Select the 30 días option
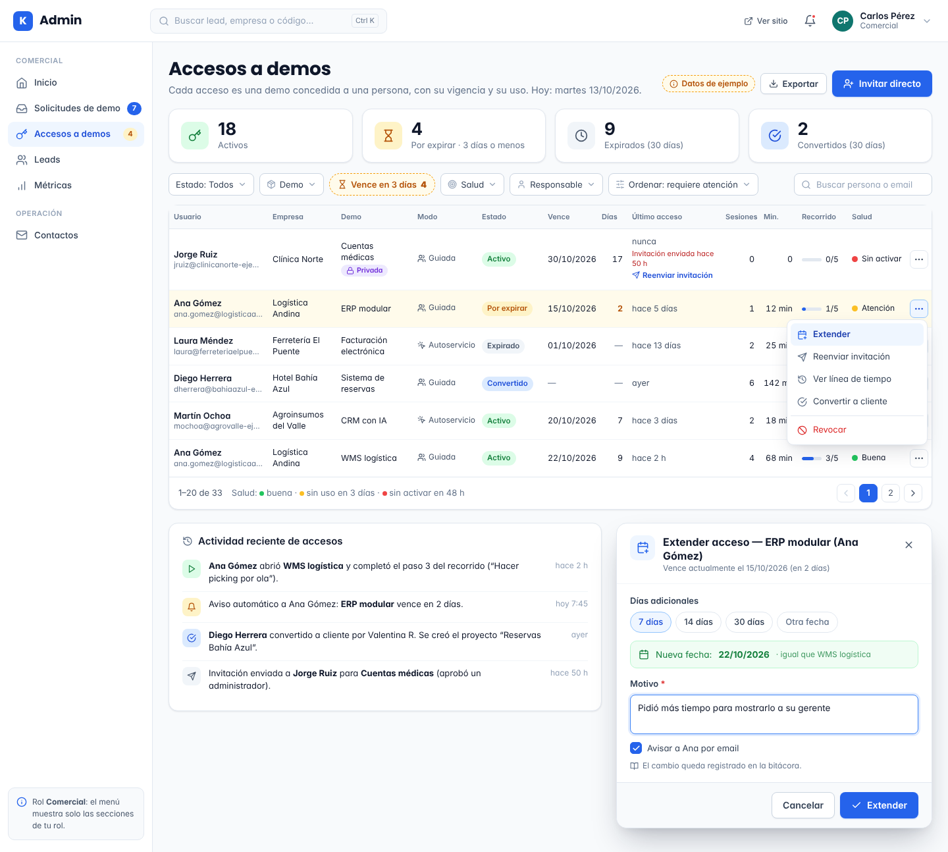 (749, 622)
